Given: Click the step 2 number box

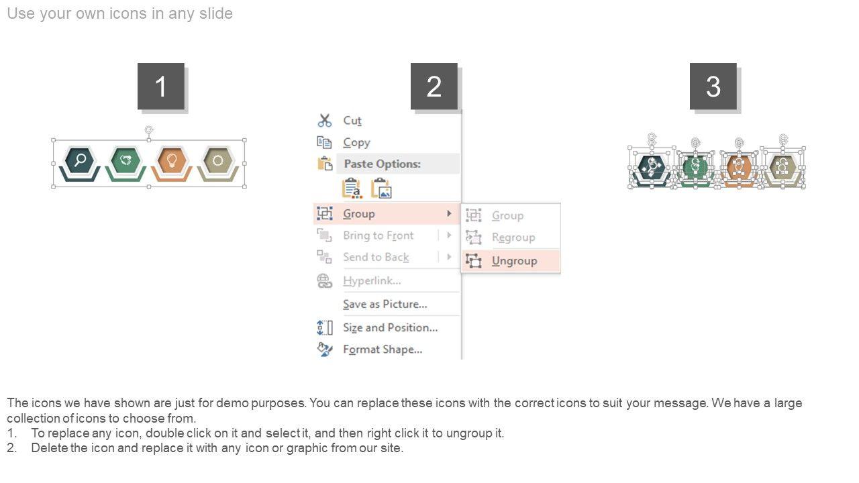Looking at the screenshot, I should click(x=434, y=87).
